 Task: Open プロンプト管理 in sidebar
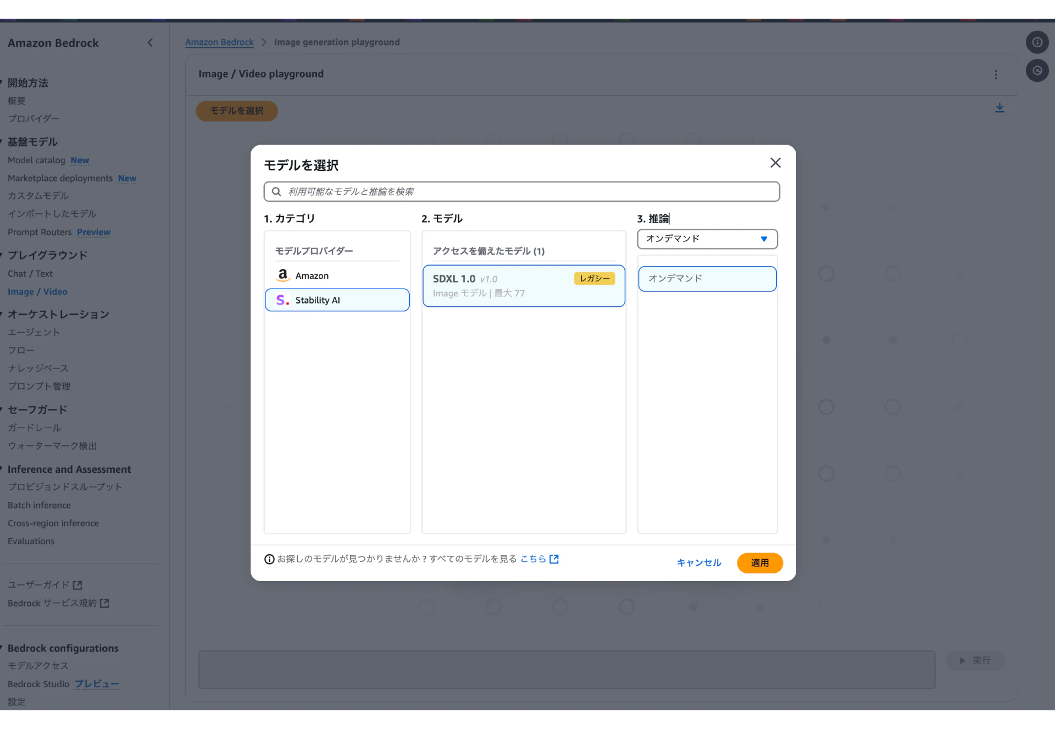tap(39, 386)
